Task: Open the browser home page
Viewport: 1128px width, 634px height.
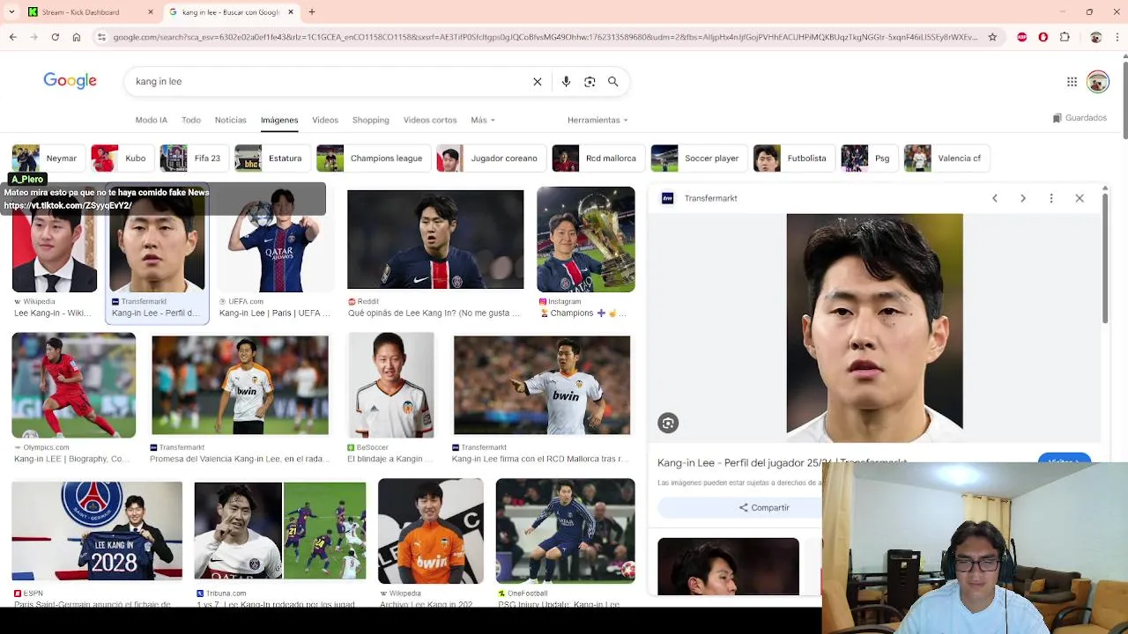Action: 77,37
